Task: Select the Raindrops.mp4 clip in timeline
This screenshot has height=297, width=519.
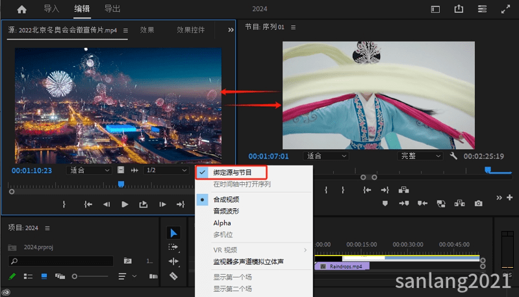Action: [x=342, y=267]
